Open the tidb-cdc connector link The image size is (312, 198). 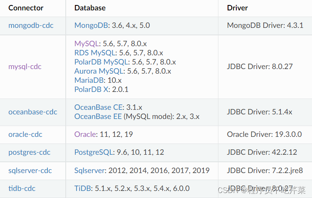coord(22,188)
